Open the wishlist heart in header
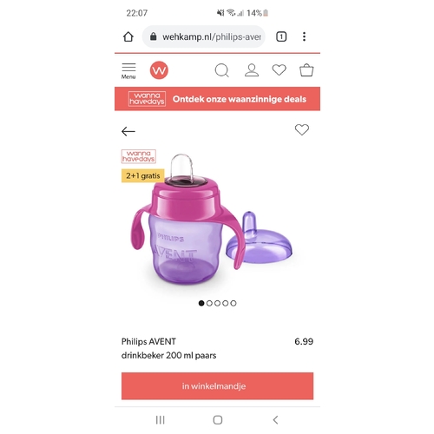Image resolution: width=434 pixels, height=434 pixels. click(279, 70)
